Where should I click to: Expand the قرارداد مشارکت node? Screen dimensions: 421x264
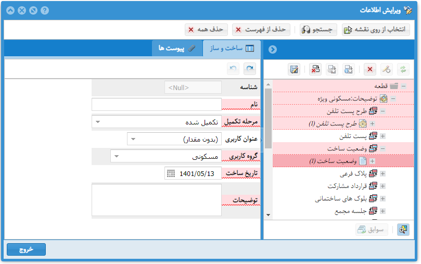tap(383, 186)
